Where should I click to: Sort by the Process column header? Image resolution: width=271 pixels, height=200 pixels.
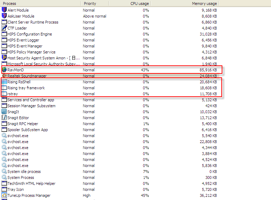point(41,4)
